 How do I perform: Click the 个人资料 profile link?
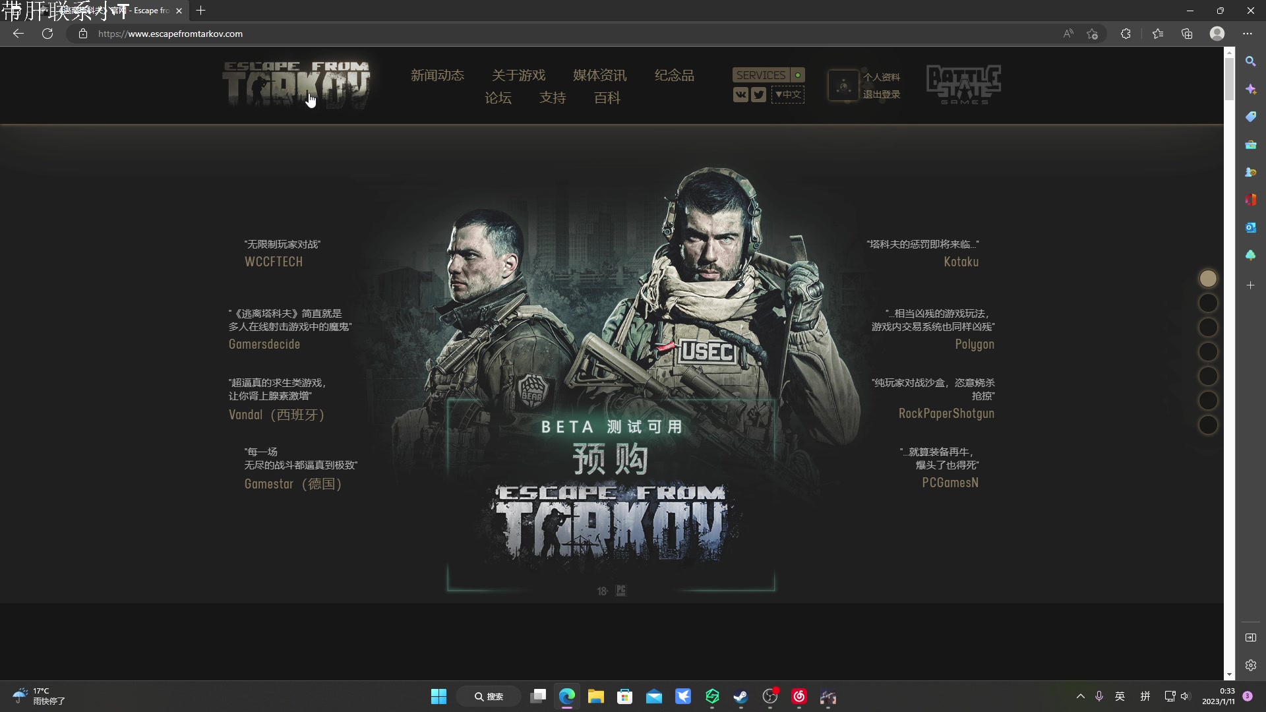tap(882, 77)
